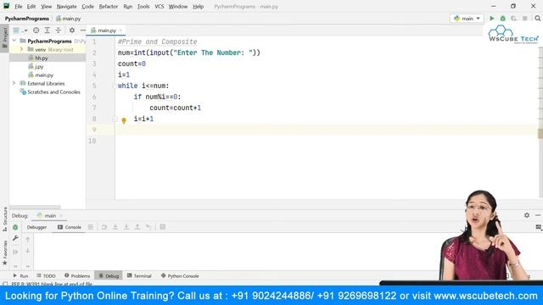Open the Refactor menu
Viewport: 543px width, 305px height.
(109, 7)
